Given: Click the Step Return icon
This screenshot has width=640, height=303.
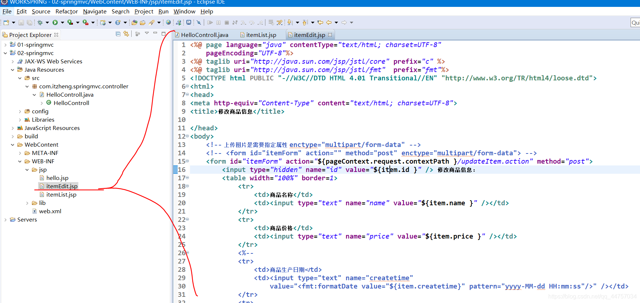Looking at the screenshot, I should click(x=260, y=22).
